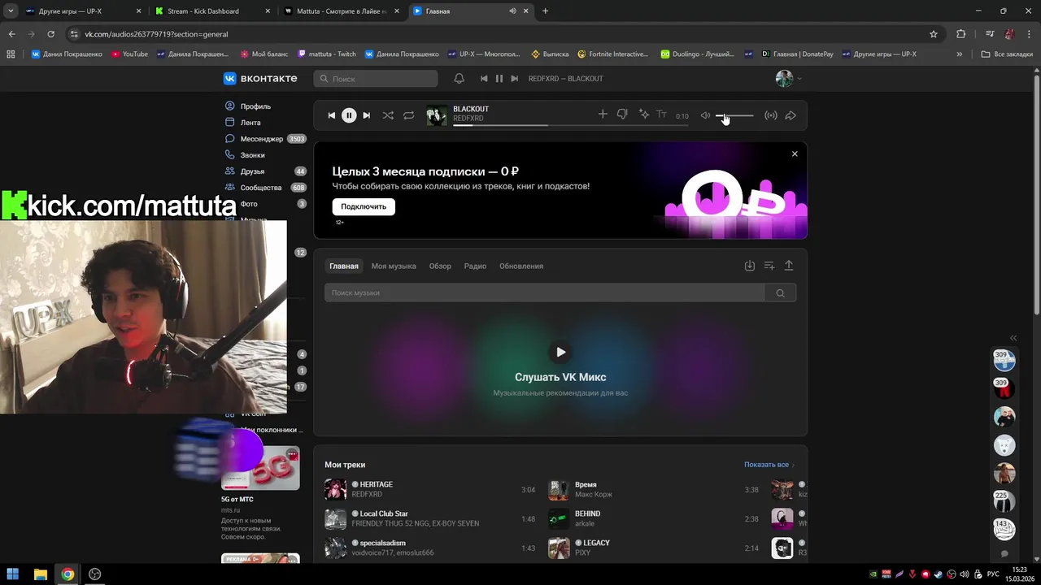Open notifications bell in VK header
Viewport: 1041px width, 585px height.
pos(459,79)
